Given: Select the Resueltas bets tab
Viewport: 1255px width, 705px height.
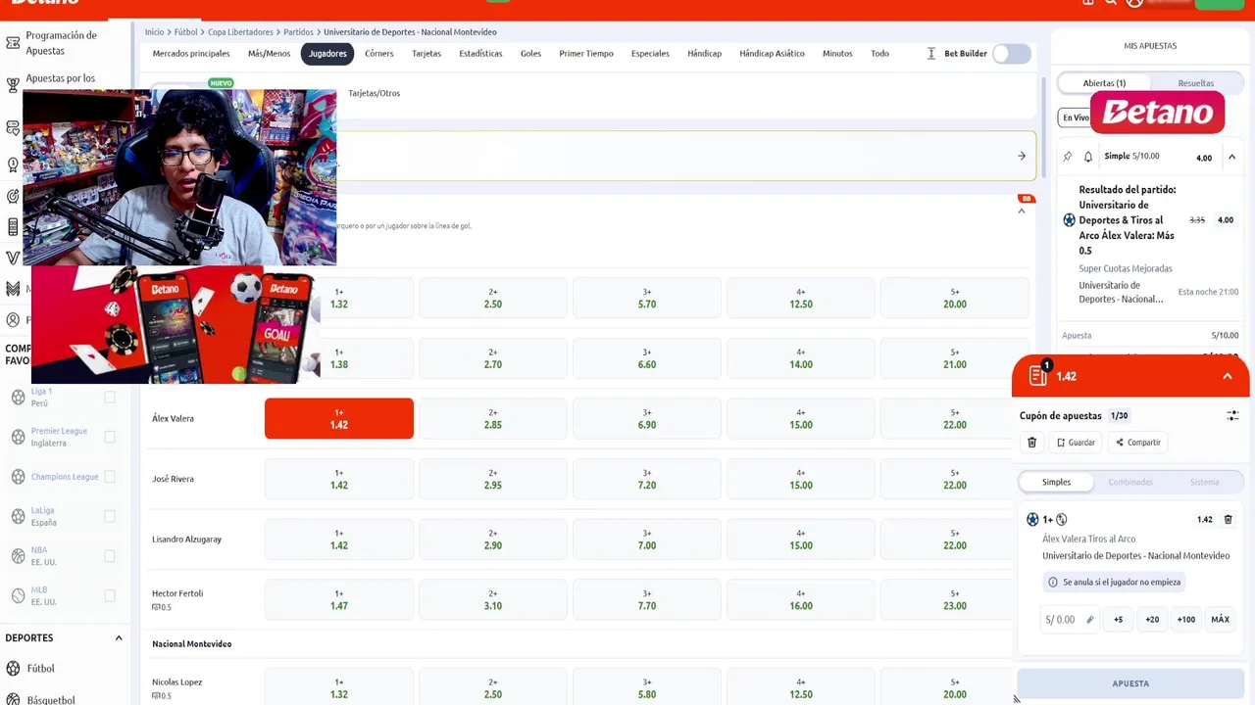Looking at the screenshot, I should 1196,83.
